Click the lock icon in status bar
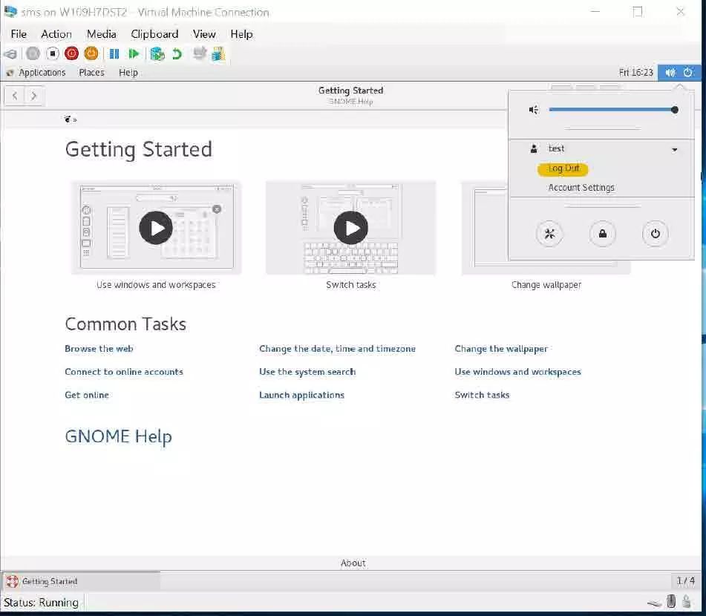 687,601
